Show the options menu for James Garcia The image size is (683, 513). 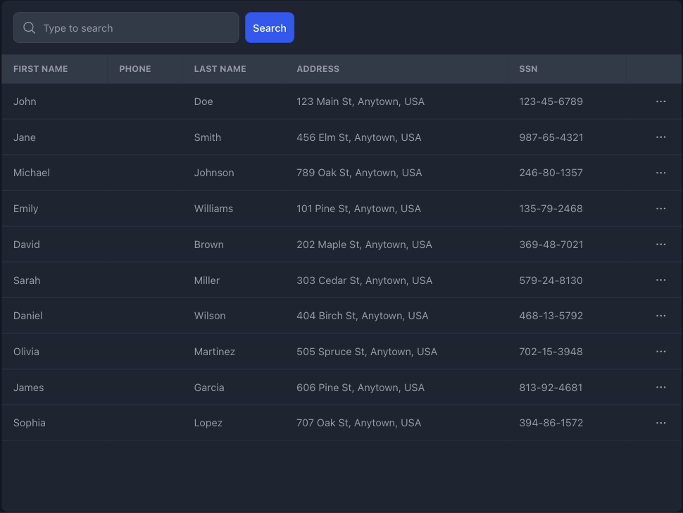(660, 388)
